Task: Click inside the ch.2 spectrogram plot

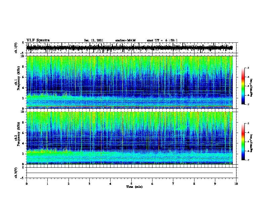Action: pyautogui.click(x=130, y=138)
